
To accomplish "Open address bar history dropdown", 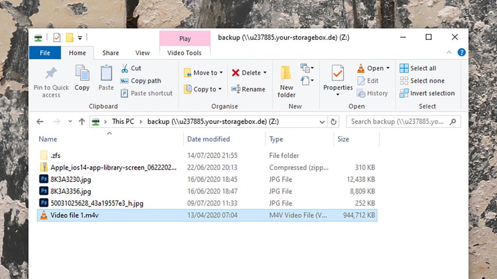I will [322, 122].
